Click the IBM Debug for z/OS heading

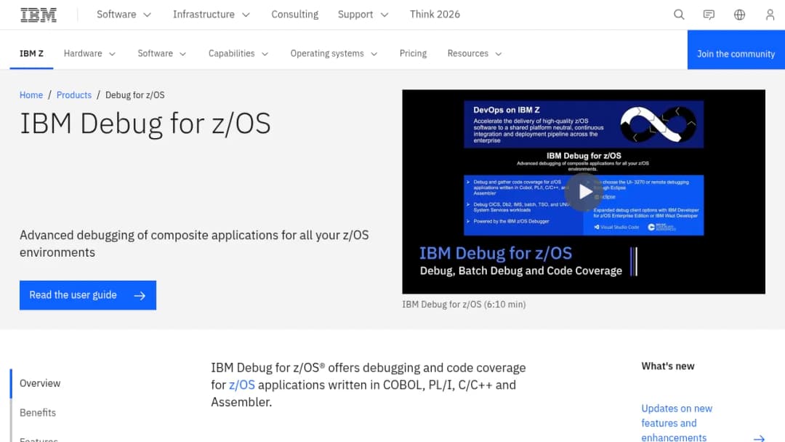145,124
